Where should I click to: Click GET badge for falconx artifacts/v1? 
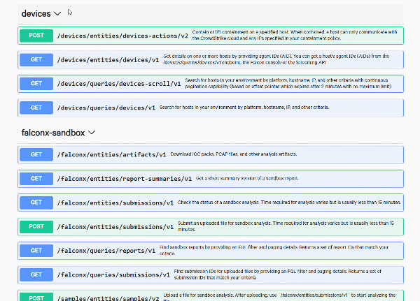pyautogui.click(x=36, y=154)
